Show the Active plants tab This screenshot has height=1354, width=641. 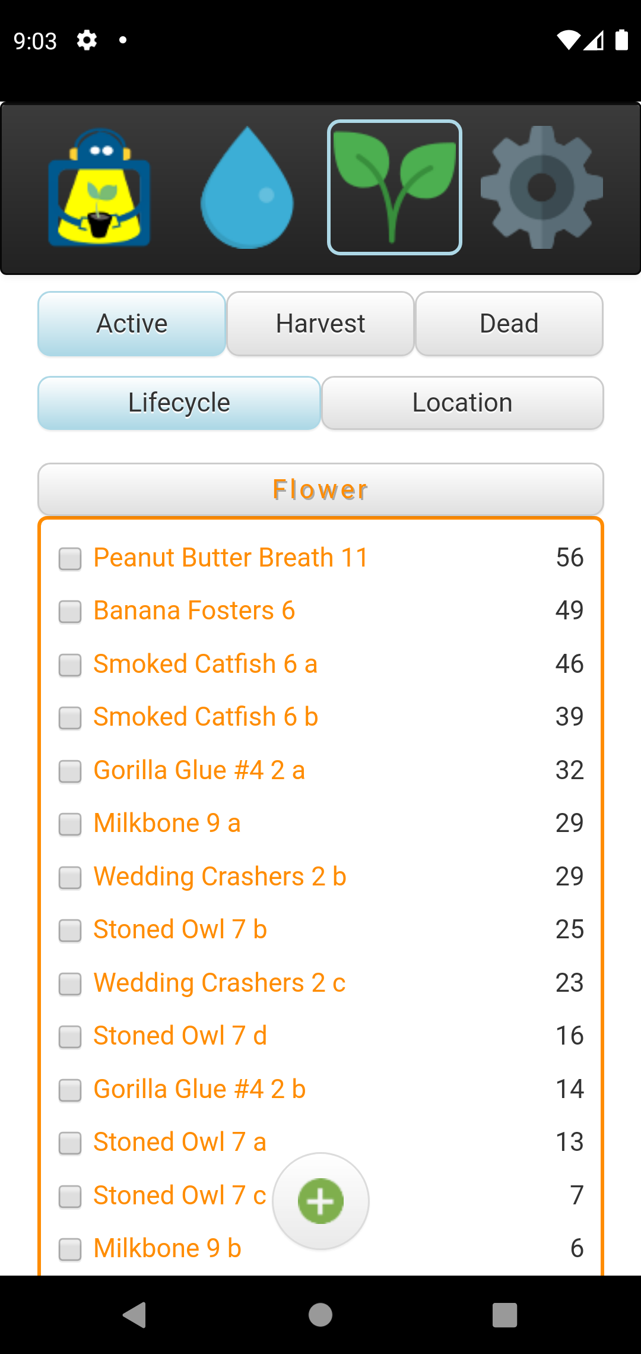point(132,324)
